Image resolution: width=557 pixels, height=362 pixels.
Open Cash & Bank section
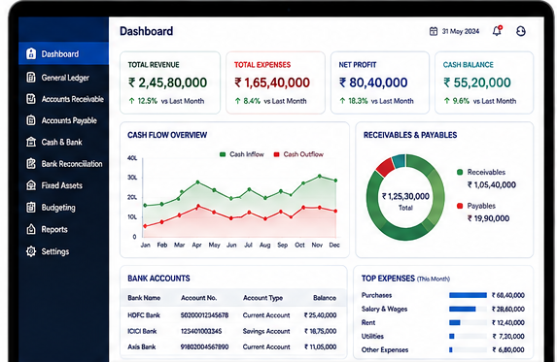pyautogui.click(x=62, y=142)
